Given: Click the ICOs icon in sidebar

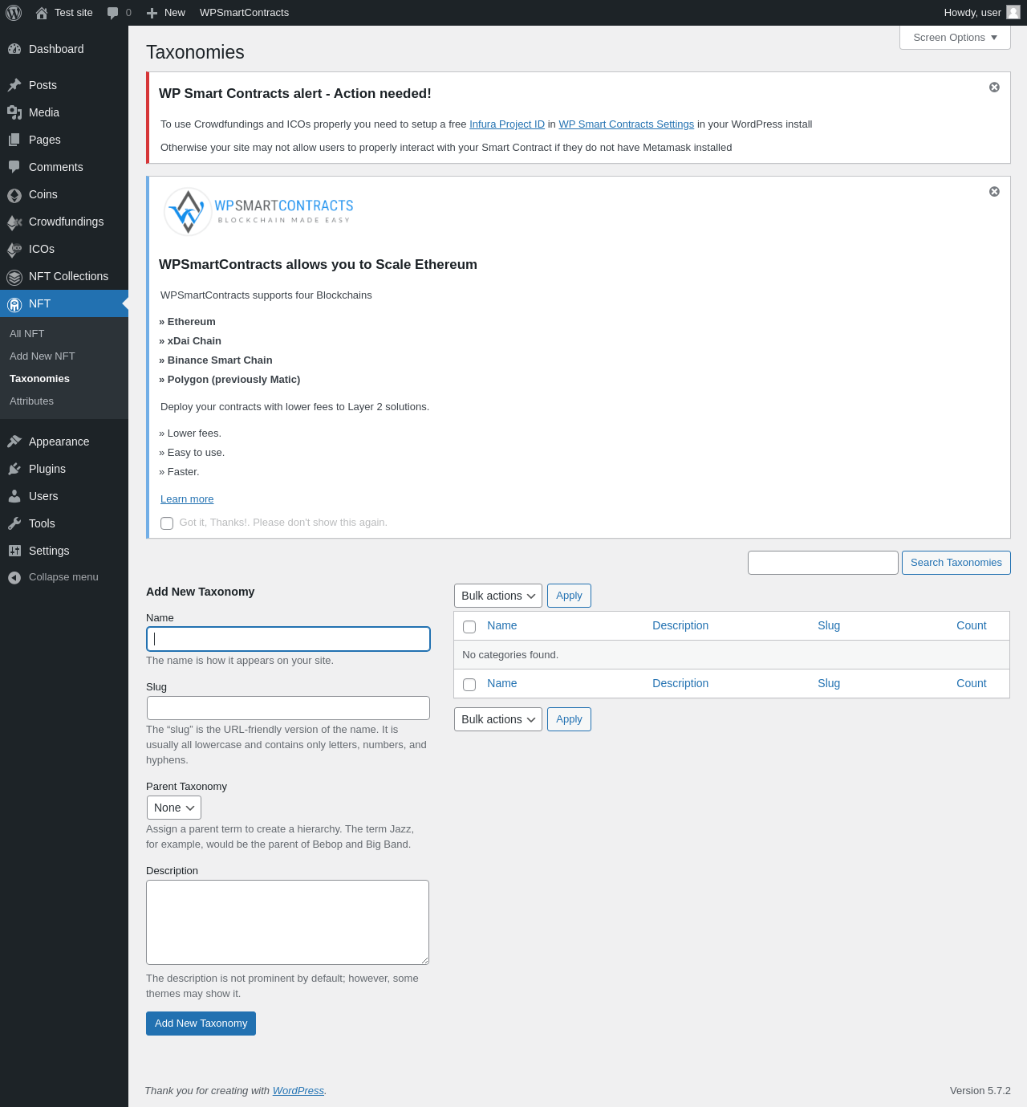Looking at the screenshot, I should click(14, 249).
